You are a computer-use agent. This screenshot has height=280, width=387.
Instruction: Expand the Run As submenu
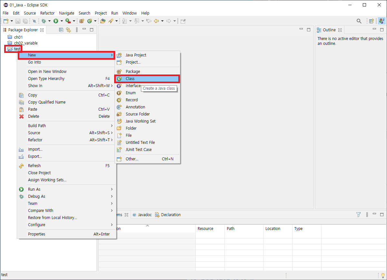pos(66,189)
